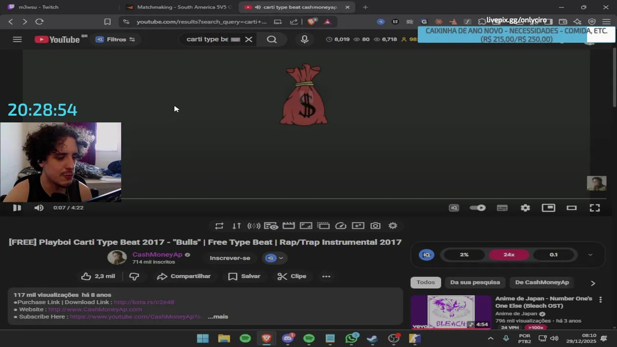Open the toolbar settings gear below player
The image size is (617, 347).
(393, 226)
